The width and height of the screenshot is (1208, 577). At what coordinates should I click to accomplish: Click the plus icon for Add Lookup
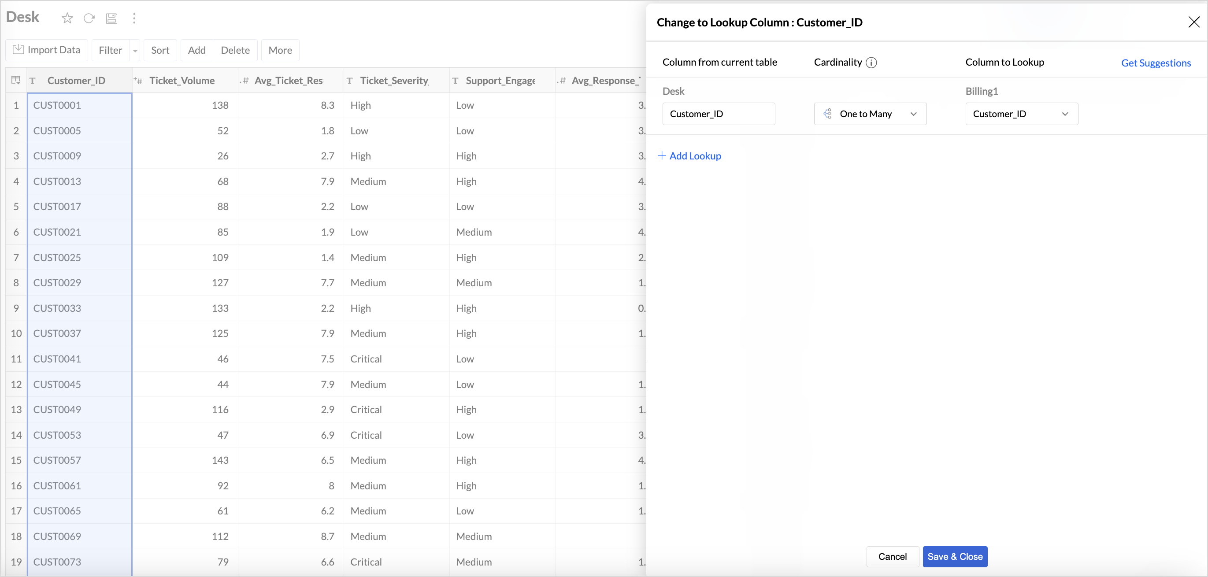point(662,155)
